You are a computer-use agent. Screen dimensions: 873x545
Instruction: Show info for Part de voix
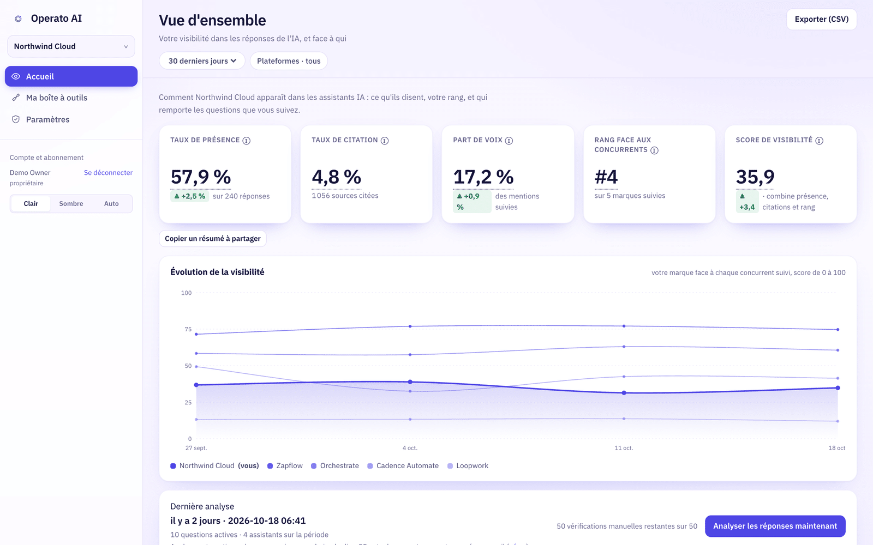click(509, 141)
